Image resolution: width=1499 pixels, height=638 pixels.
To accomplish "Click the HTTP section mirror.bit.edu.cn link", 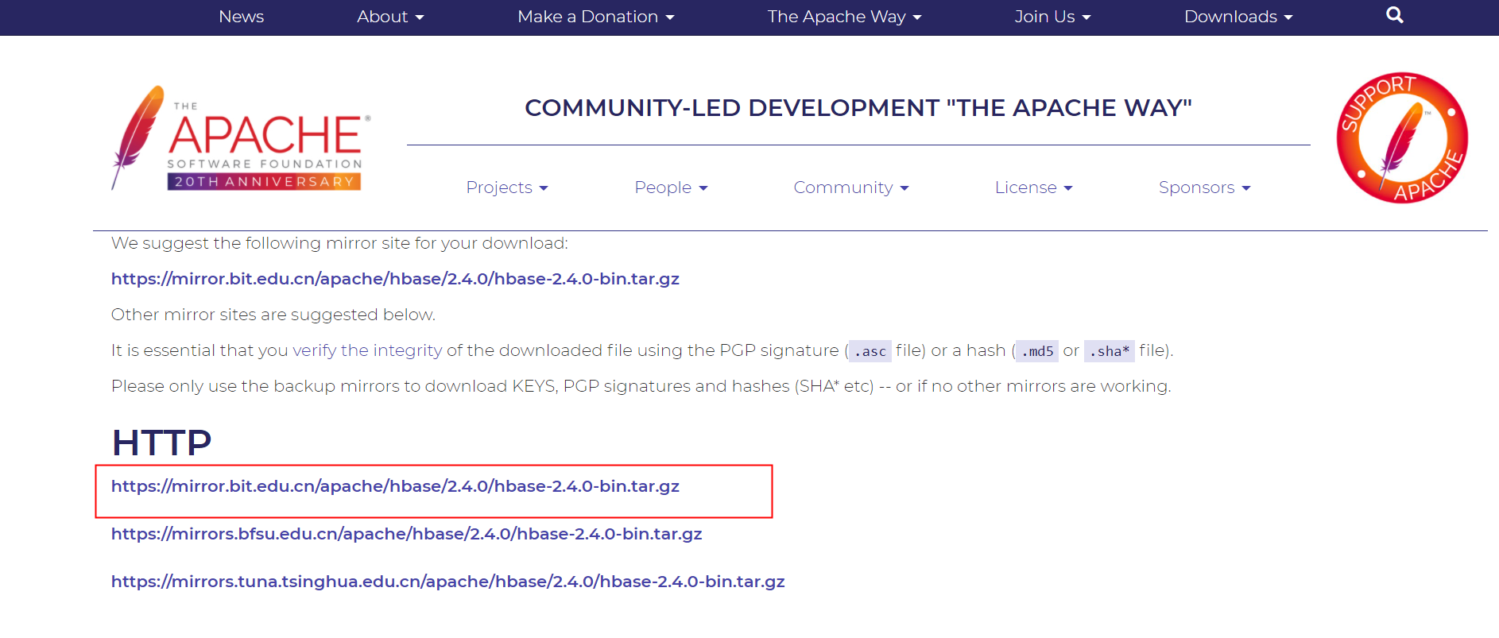I will coord(395,486).
